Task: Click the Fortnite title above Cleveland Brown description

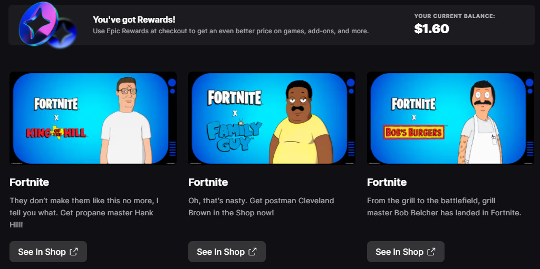Action: [x=208, y=182]
